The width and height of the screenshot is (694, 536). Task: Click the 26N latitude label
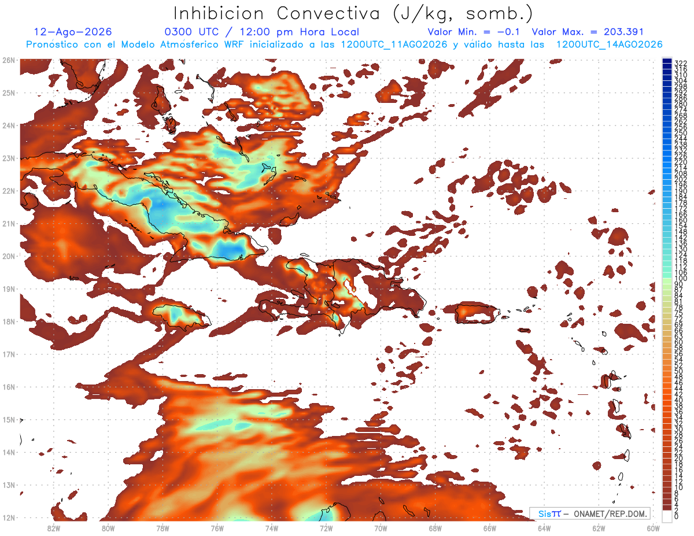9,60
